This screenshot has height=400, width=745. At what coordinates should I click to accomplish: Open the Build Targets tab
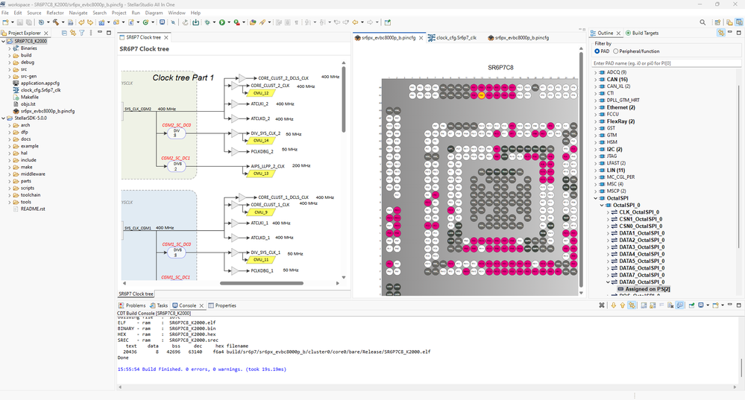pyautogui.click(x=642, y=34)
